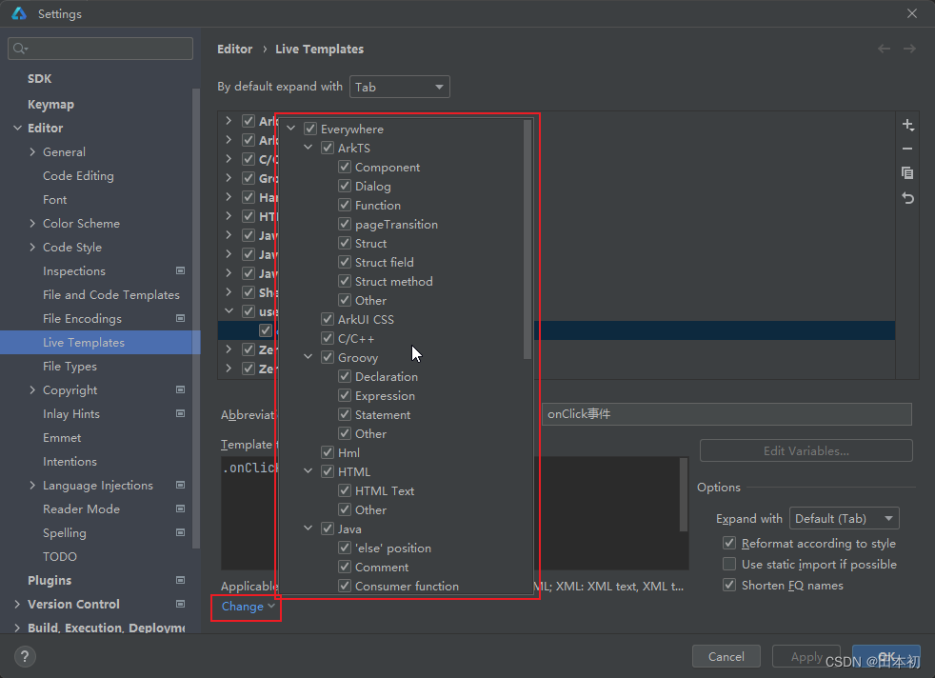The width and height of the screenshot is (935, 678).
Task: Click the File Encodings project-level icon
Action: (180, 318)
